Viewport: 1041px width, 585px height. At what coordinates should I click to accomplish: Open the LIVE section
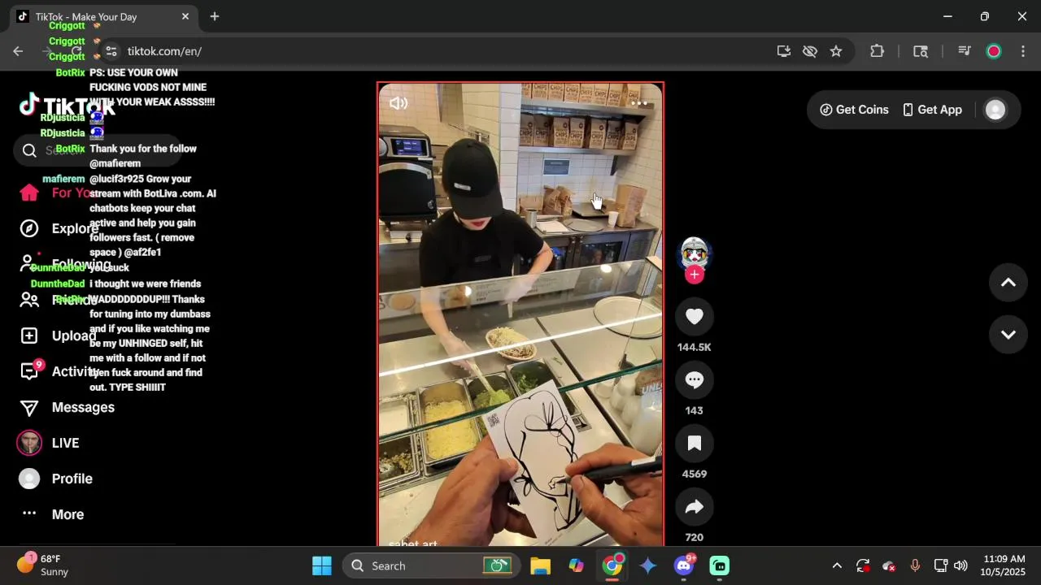pyautogui.click(x=49, y=443)
